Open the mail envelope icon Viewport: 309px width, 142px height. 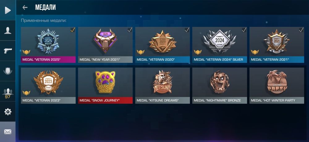[8, 132]
